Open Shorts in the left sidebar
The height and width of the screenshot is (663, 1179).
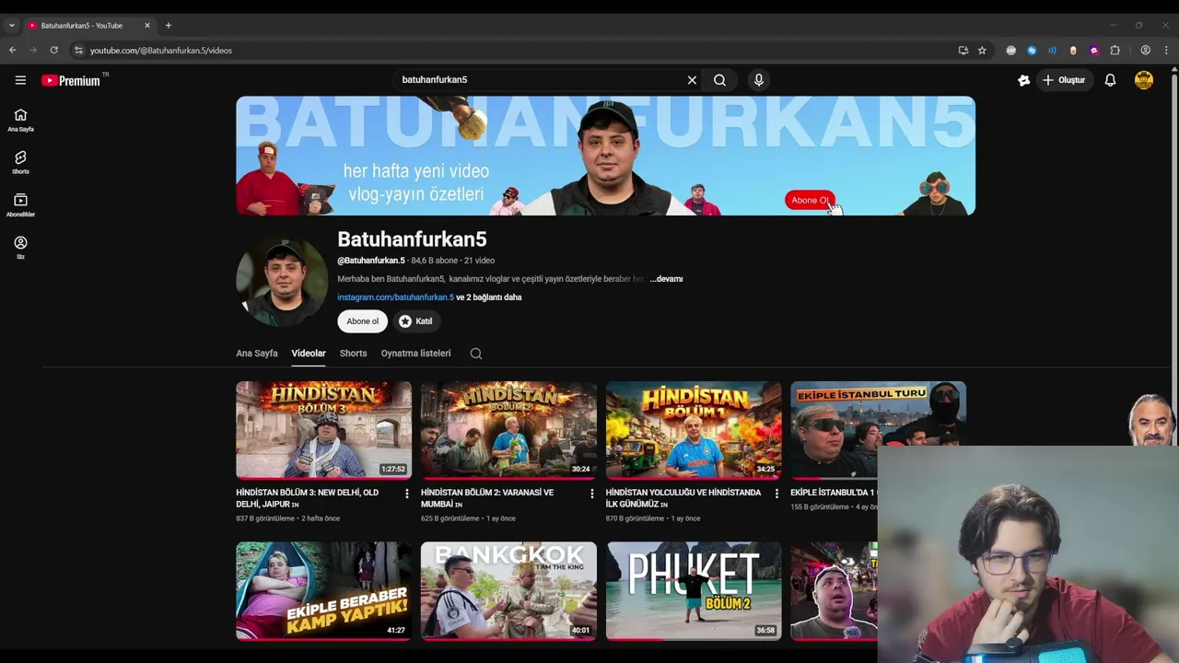click(x=20, y=163)
